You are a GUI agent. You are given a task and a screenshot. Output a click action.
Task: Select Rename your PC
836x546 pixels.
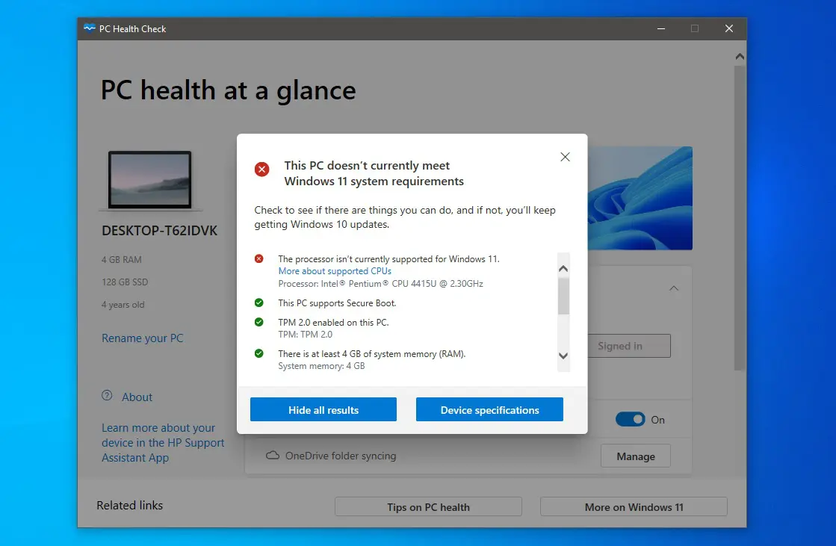pos(142,338)
